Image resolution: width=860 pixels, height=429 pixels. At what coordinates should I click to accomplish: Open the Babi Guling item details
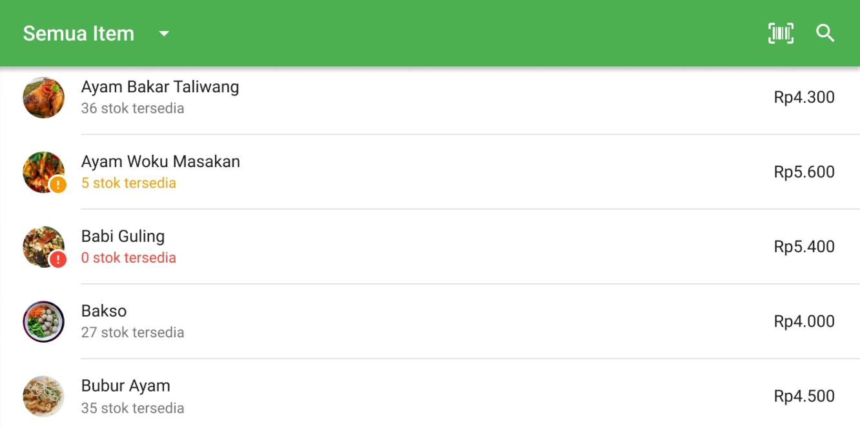click(123, 237)
